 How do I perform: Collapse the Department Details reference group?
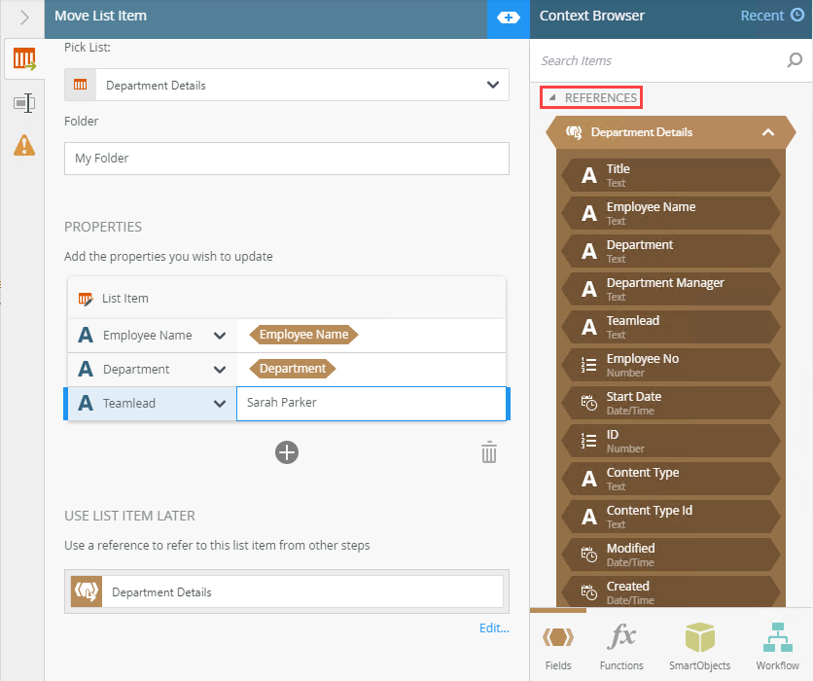click(x=767, y=132)
